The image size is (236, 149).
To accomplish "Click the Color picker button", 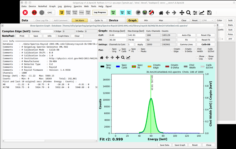I will coord(219,21).
